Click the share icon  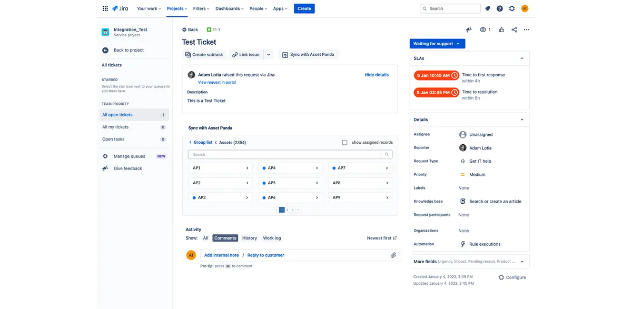pos(515,29)
